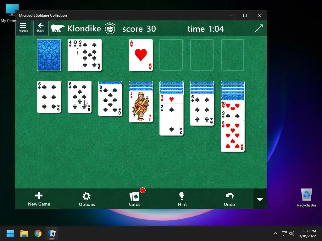Select the 8 of hearts card

(232, 136)
